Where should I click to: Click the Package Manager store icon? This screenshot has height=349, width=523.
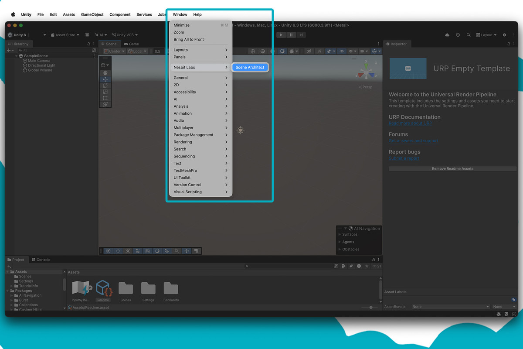pos(87,35)
